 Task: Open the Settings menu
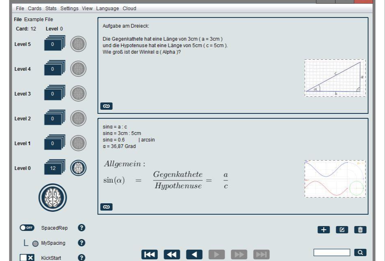tap(69, 8)
